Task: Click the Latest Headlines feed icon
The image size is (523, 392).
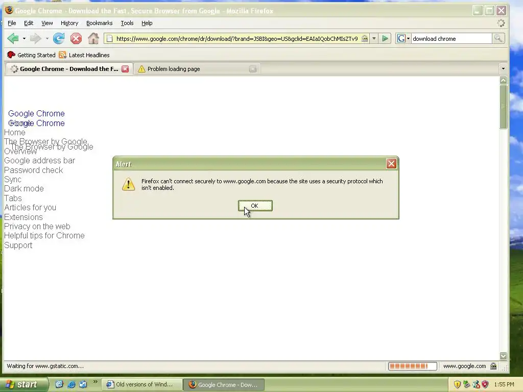Action: (x=62, y=55)
